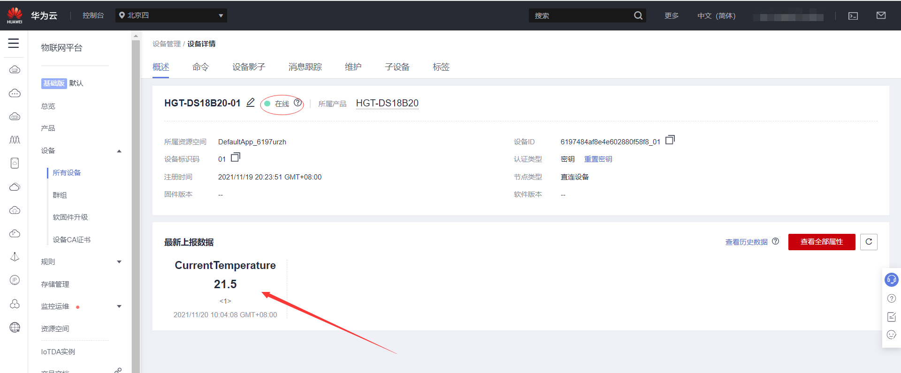Copy the device identifier code 01
Screen dimensions: 901x373
[236, 157]
